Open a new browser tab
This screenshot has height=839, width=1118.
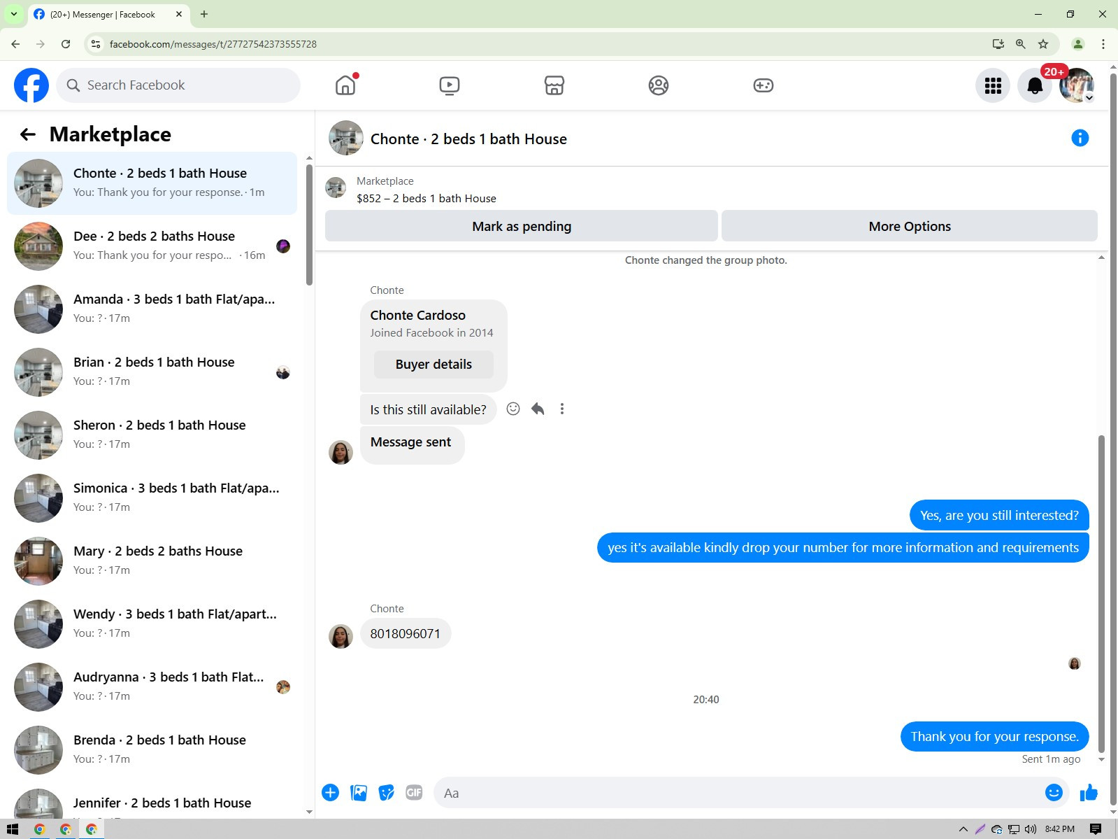tap(204, 14)
